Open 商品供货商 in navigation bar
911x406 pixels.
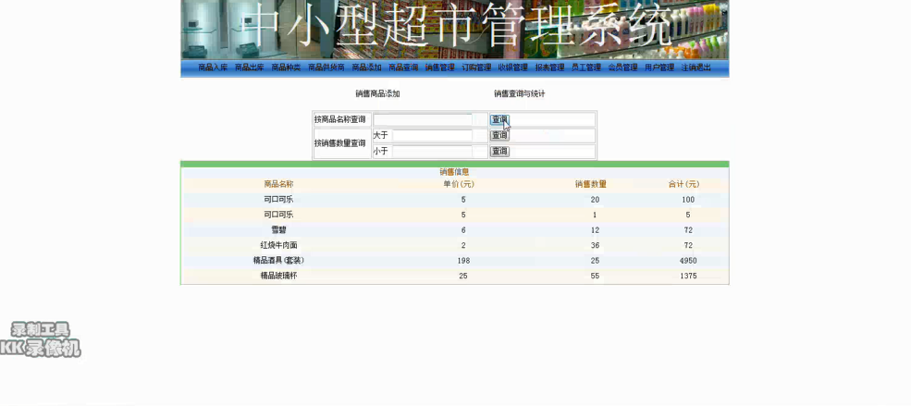coord(326,68)
